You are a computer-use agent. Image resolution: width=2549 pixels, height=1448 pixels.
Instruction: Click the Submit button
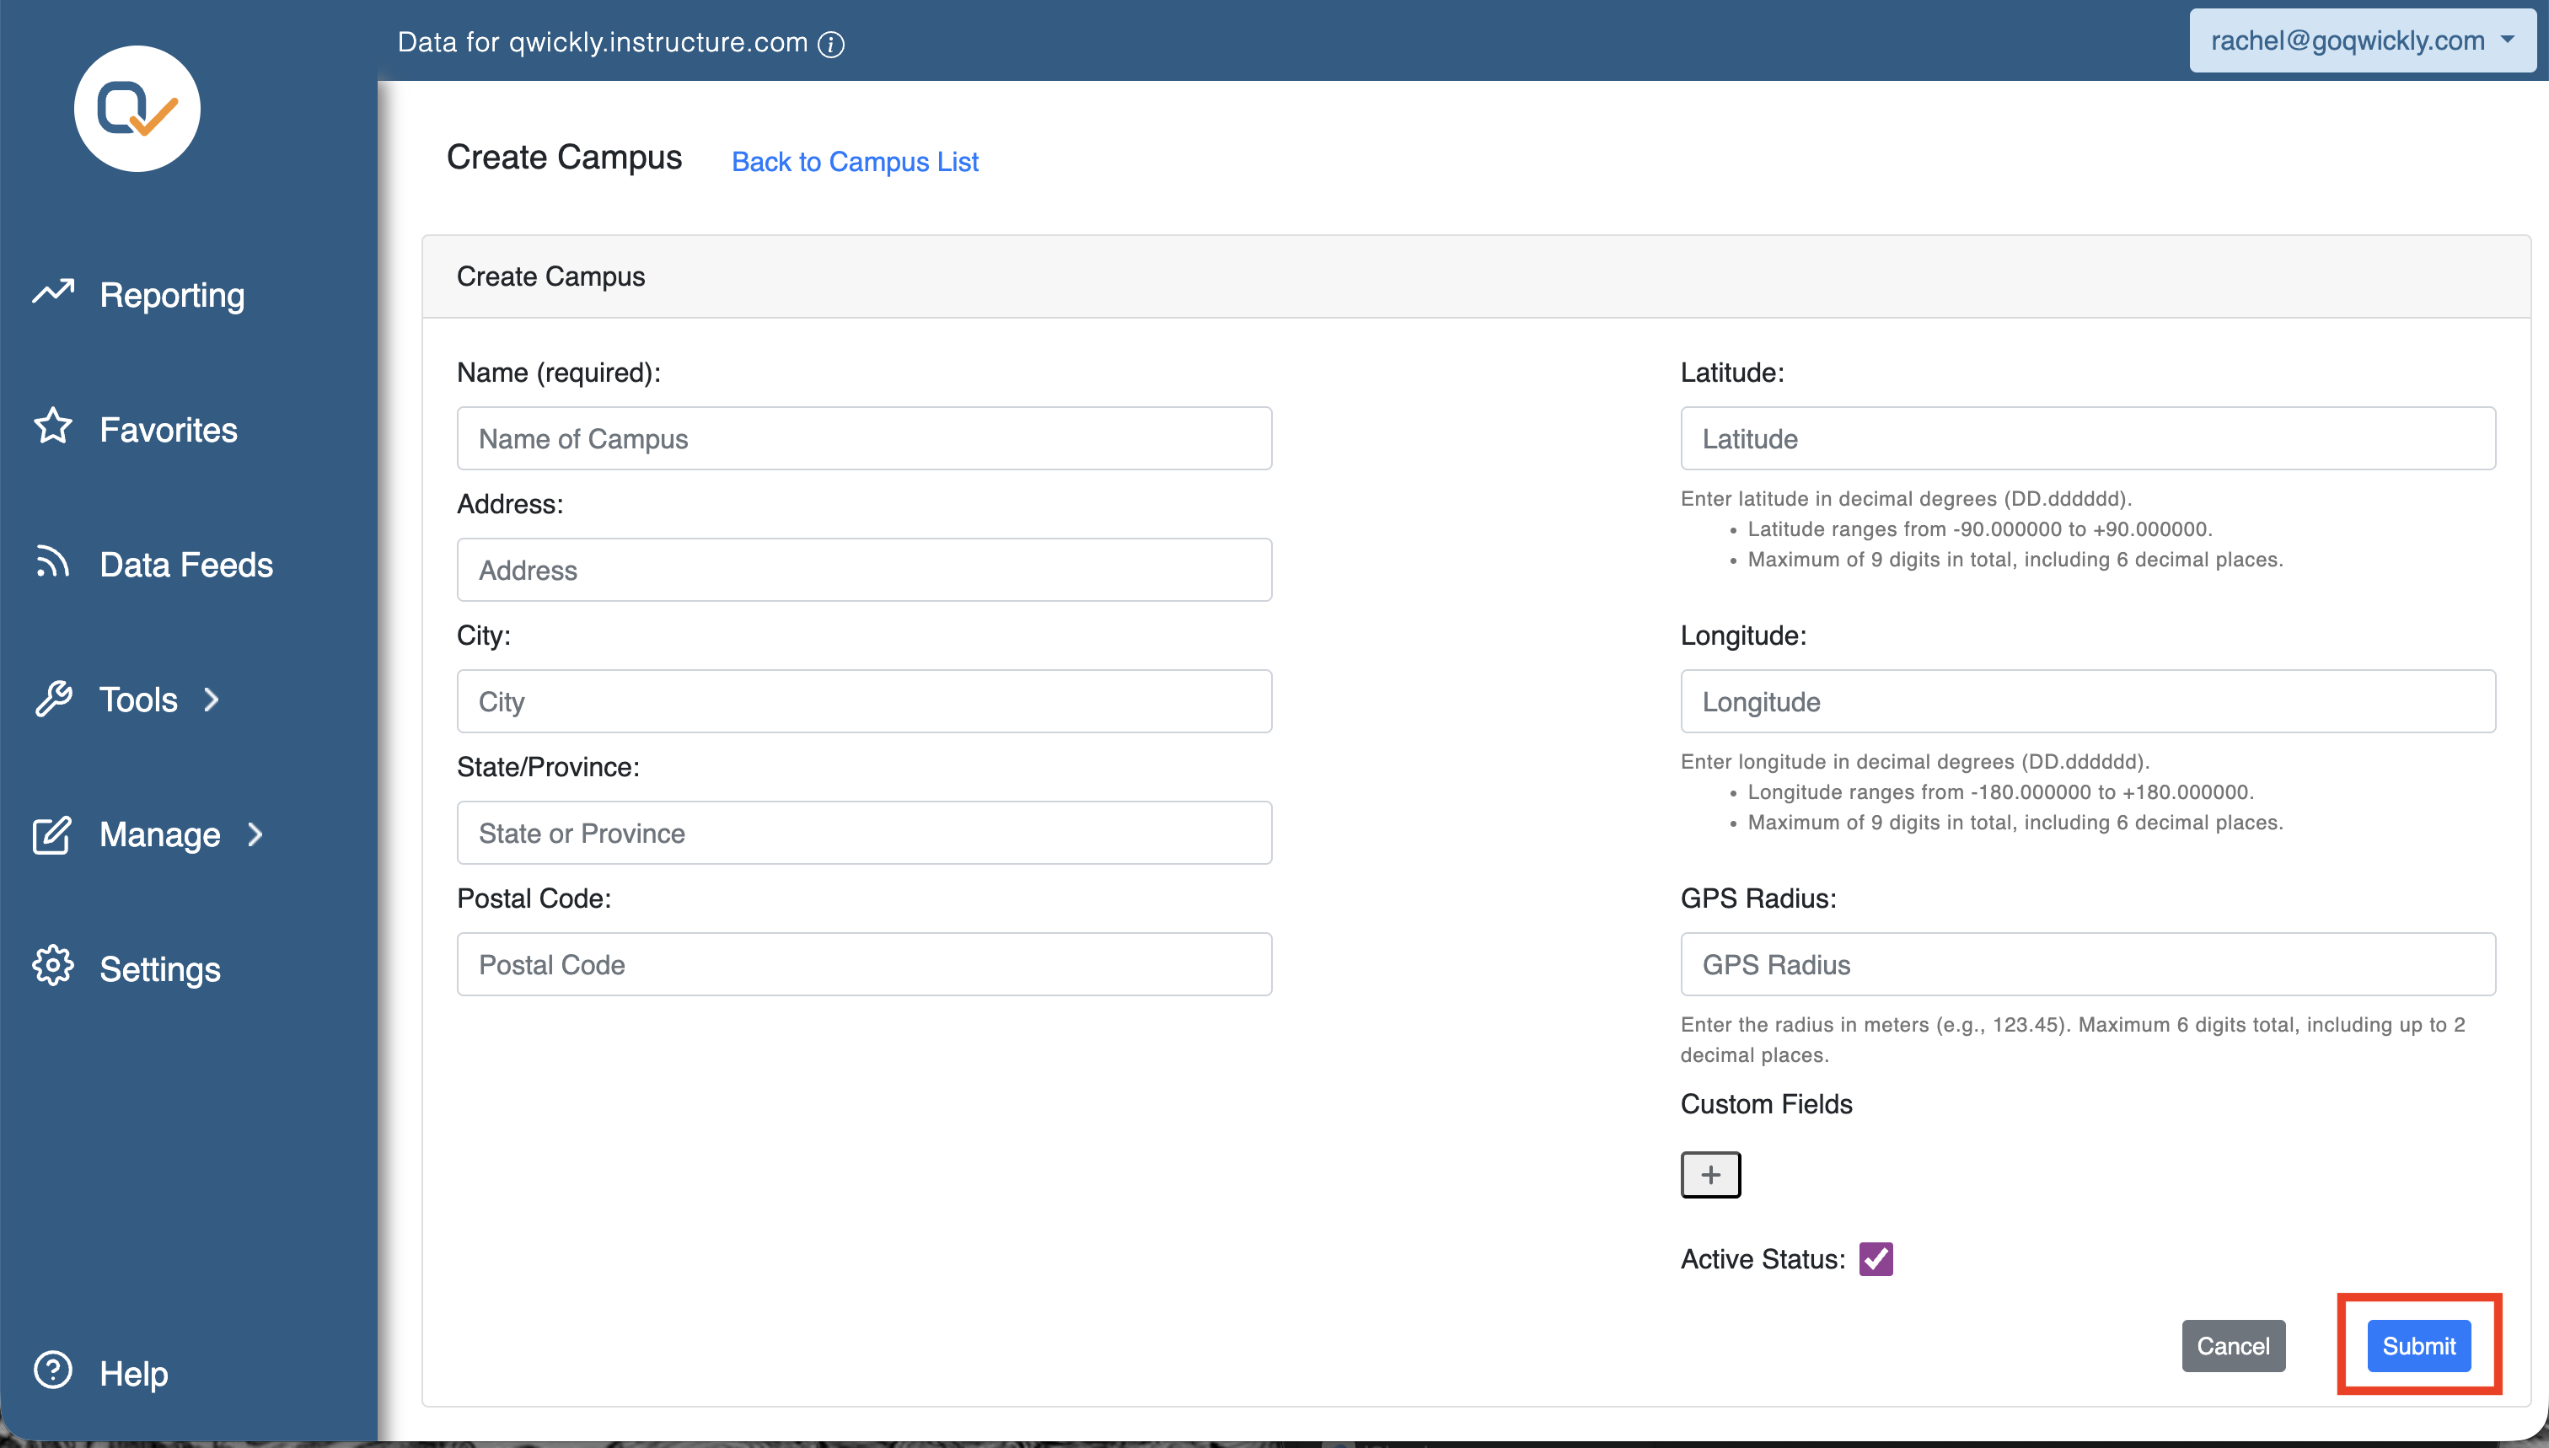point(2418,1345)
